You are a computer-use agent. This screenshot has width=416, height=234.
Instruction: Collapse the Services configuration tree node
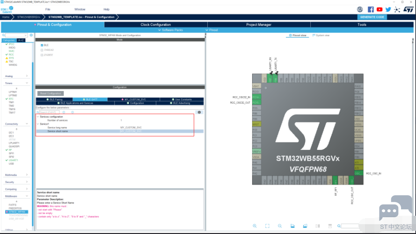(x=38, y=117)
